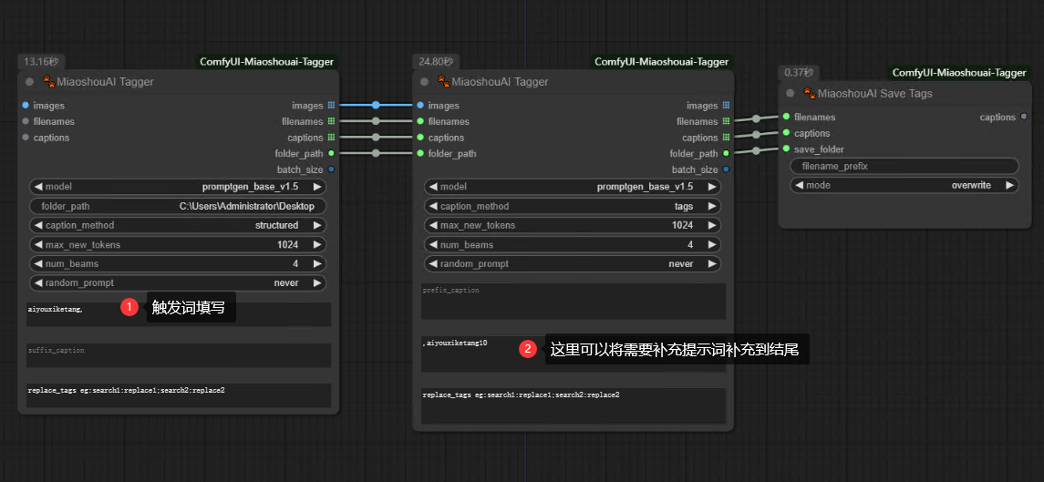Screen dimensions: 1044x482
Task: Click batch_size output port on the middle Tagger node
Action: [726, 169]
